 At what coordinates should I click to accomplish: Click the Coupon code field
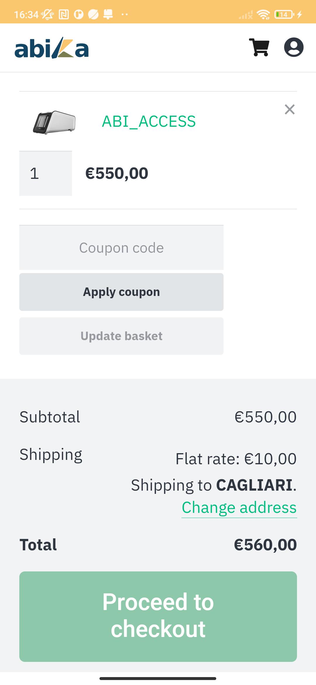(x=121, y=248)
